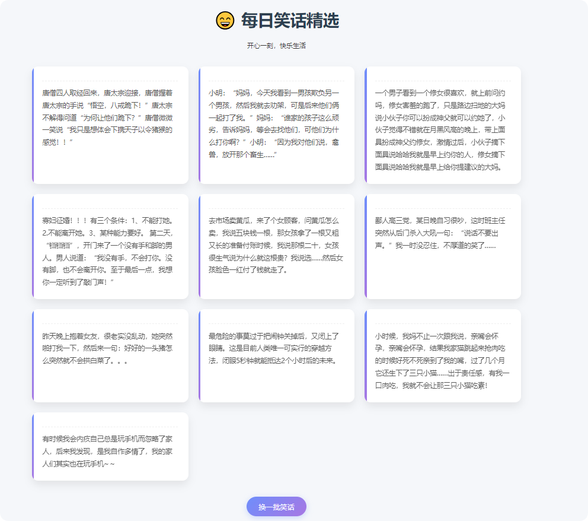Click the joke starting 小时候，我妈不止一次
The image size is (588, 521).
(x=443, y=355)
